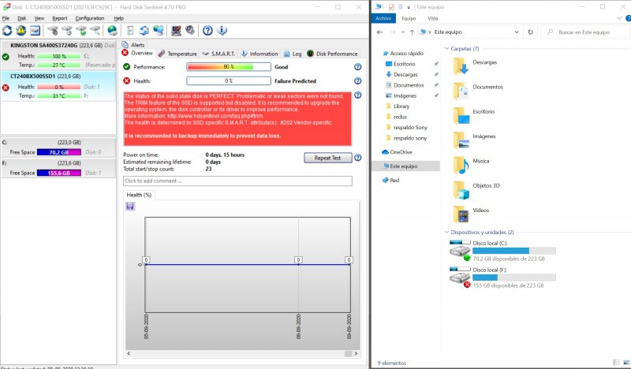This screenshot has width=631, height=369.
Task: Click the help icon beside the red status text
Action: pos(358,95)
